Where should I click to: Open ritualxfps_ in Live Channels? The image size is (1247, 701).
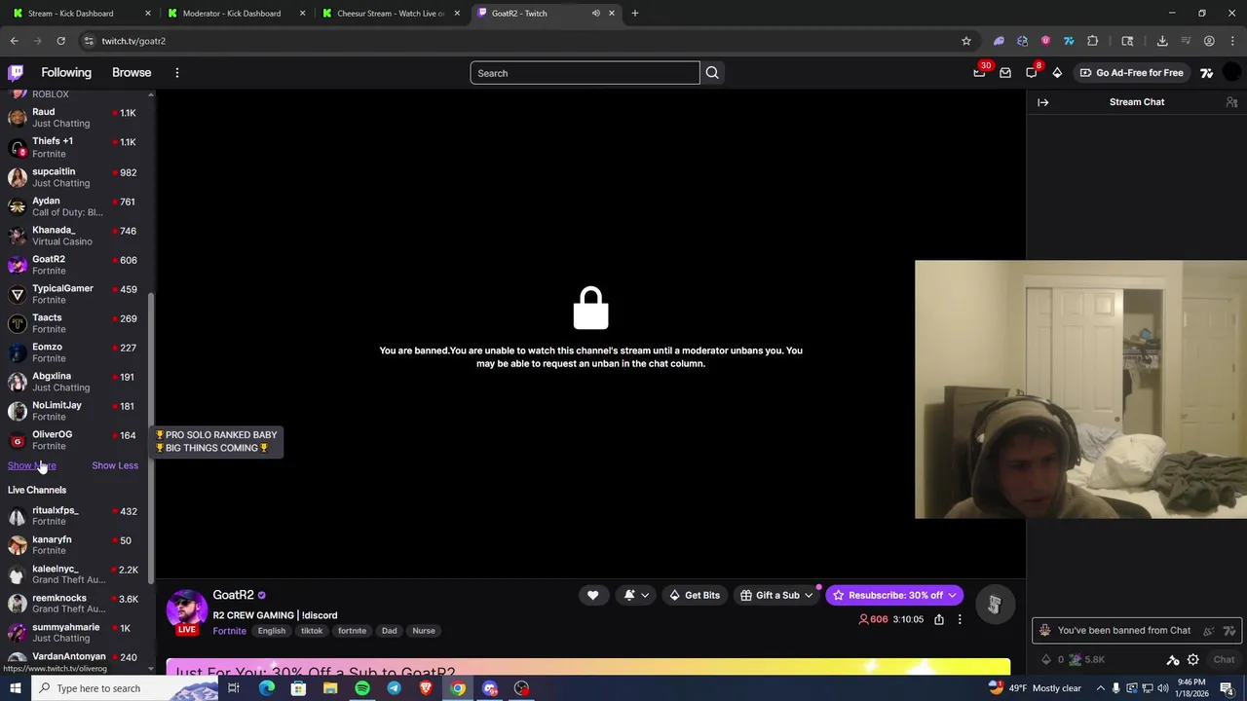click(x=75, y=516)
